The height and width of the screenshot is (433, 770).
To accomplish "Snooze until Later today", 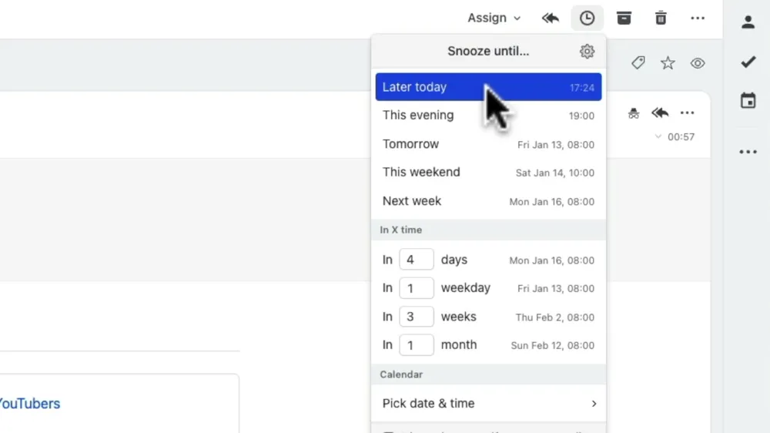I will [x=488, y=87].
